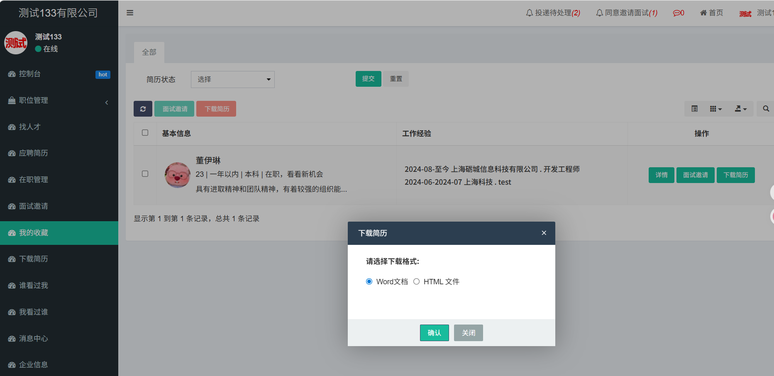Click the 投递待处理 bell notification
This screenshot has width=774, height=376.
coord(553,13)
